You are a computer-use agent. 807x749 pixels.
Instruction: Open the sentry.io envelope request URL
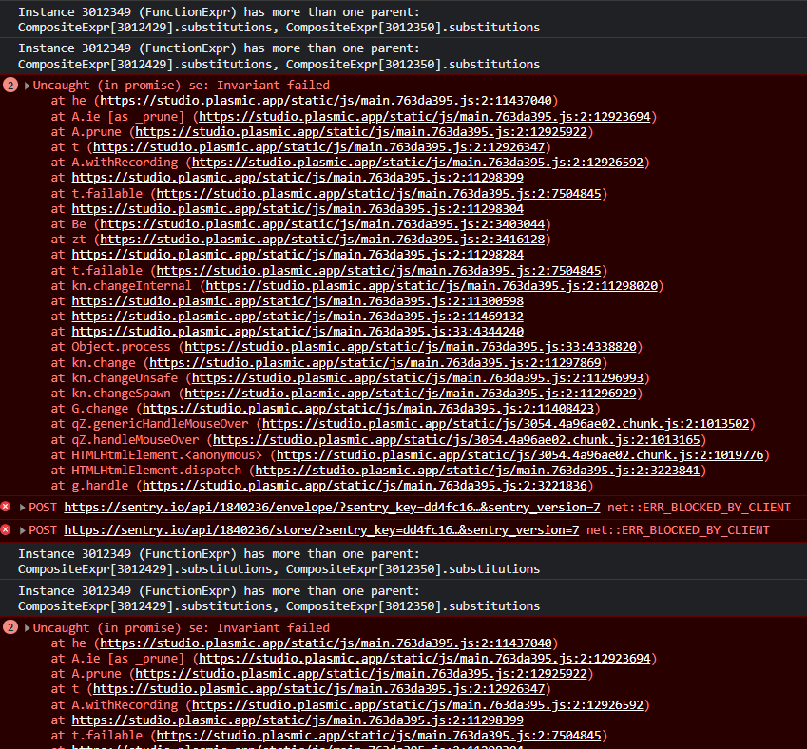(332, 508)
